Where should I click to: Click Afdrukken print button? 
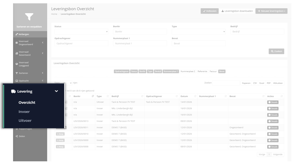(x=278, y=83)
